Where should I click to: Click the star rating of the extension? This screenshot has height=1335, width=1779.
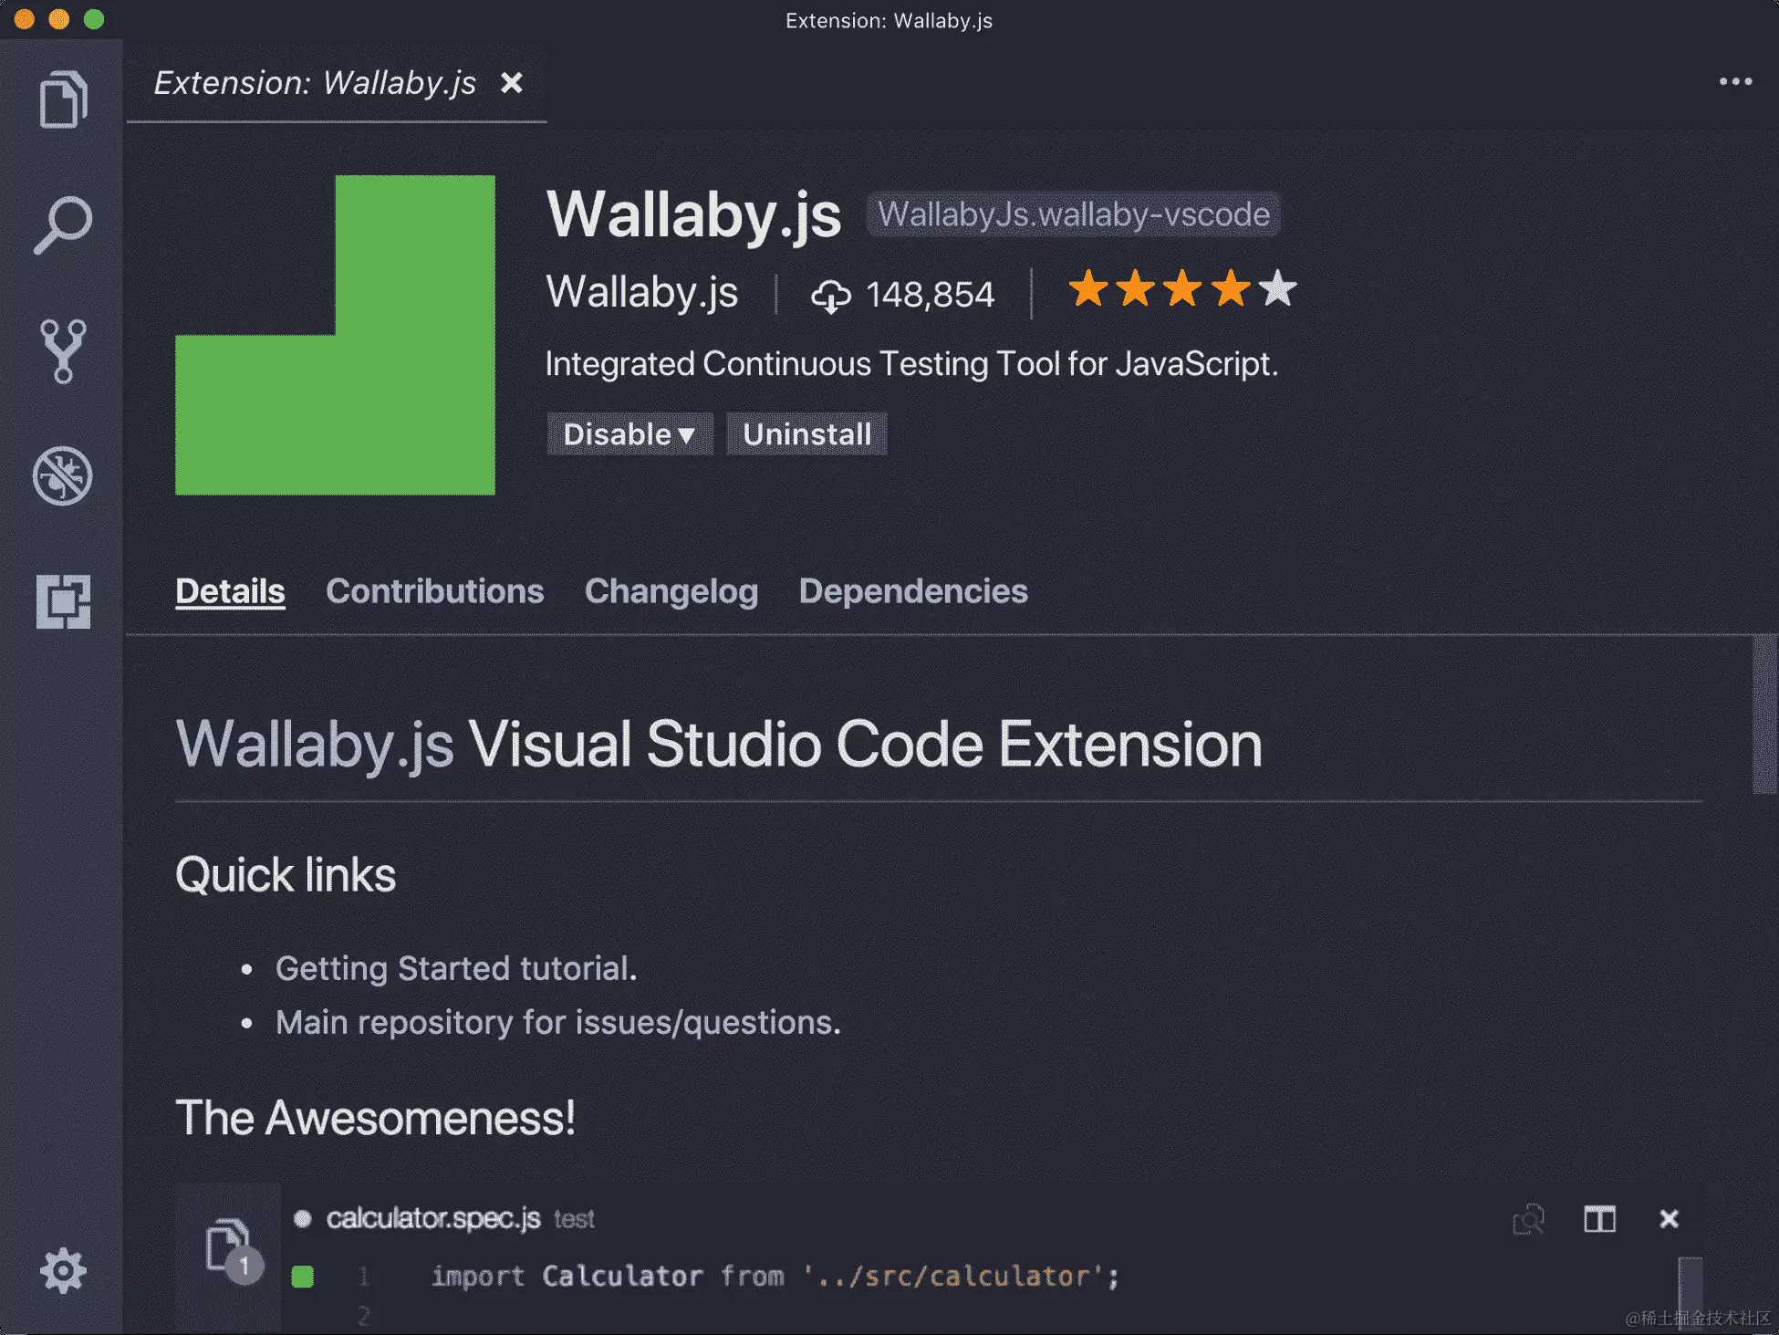1181,289
